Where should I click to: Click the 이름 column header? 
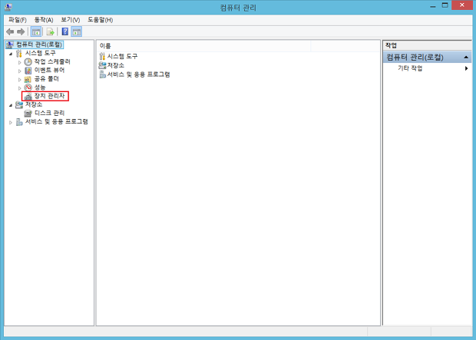pos(203,46)
